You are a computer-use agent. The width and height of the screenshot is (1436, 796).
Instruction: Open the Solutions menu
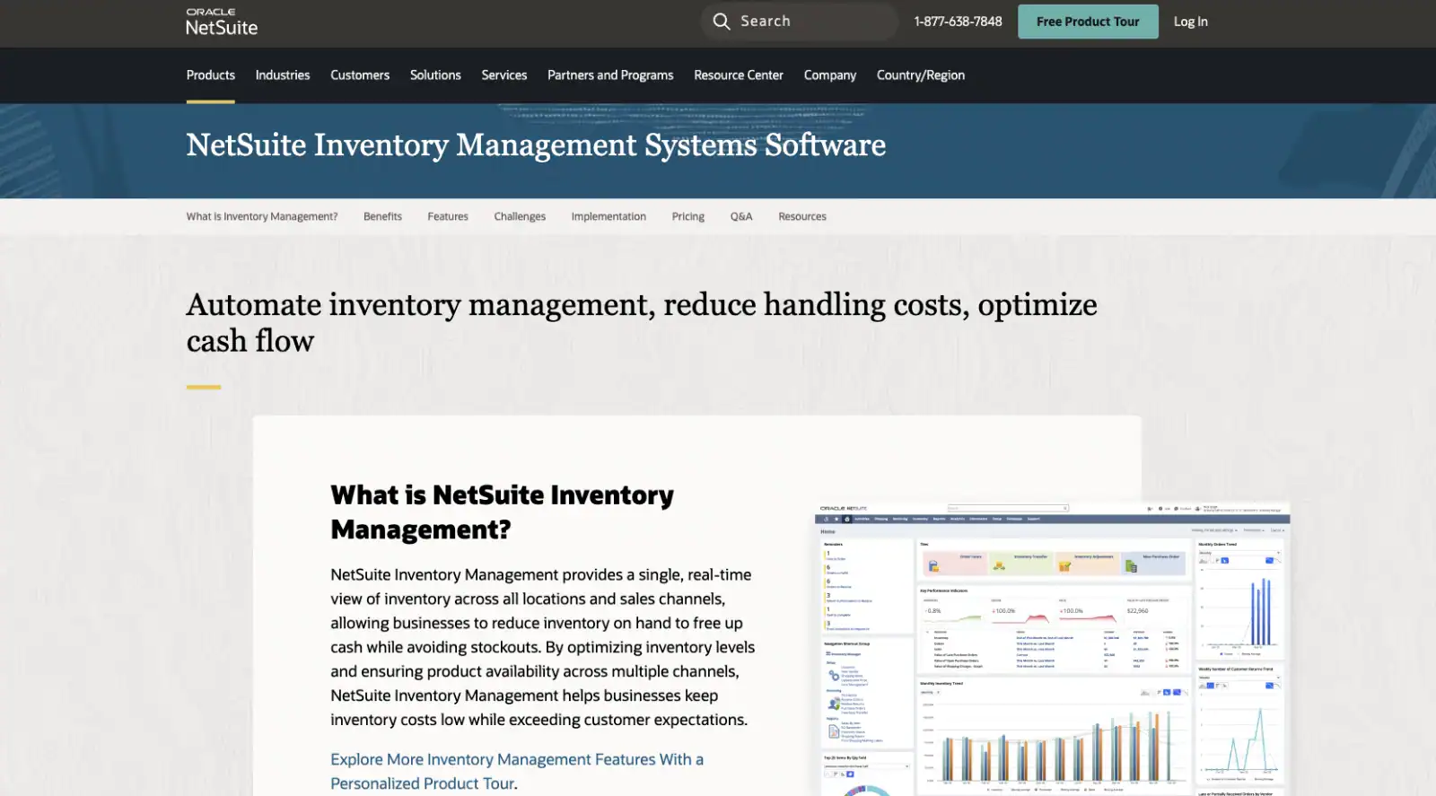pos(435,75)
